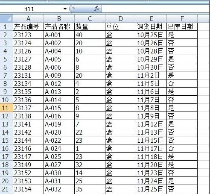Select cell containing 23134

point(29,83)
